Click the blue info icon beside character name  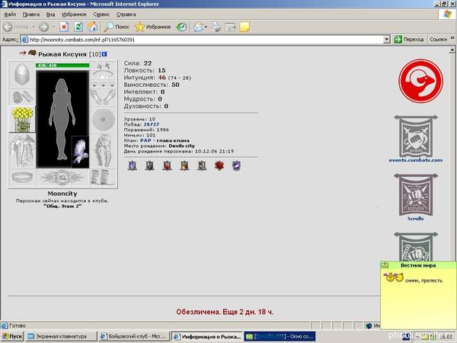[x=104, y=54]
